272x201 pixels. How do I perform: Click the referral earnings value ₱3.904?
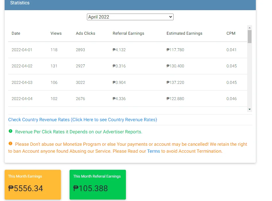click(119, 82)
